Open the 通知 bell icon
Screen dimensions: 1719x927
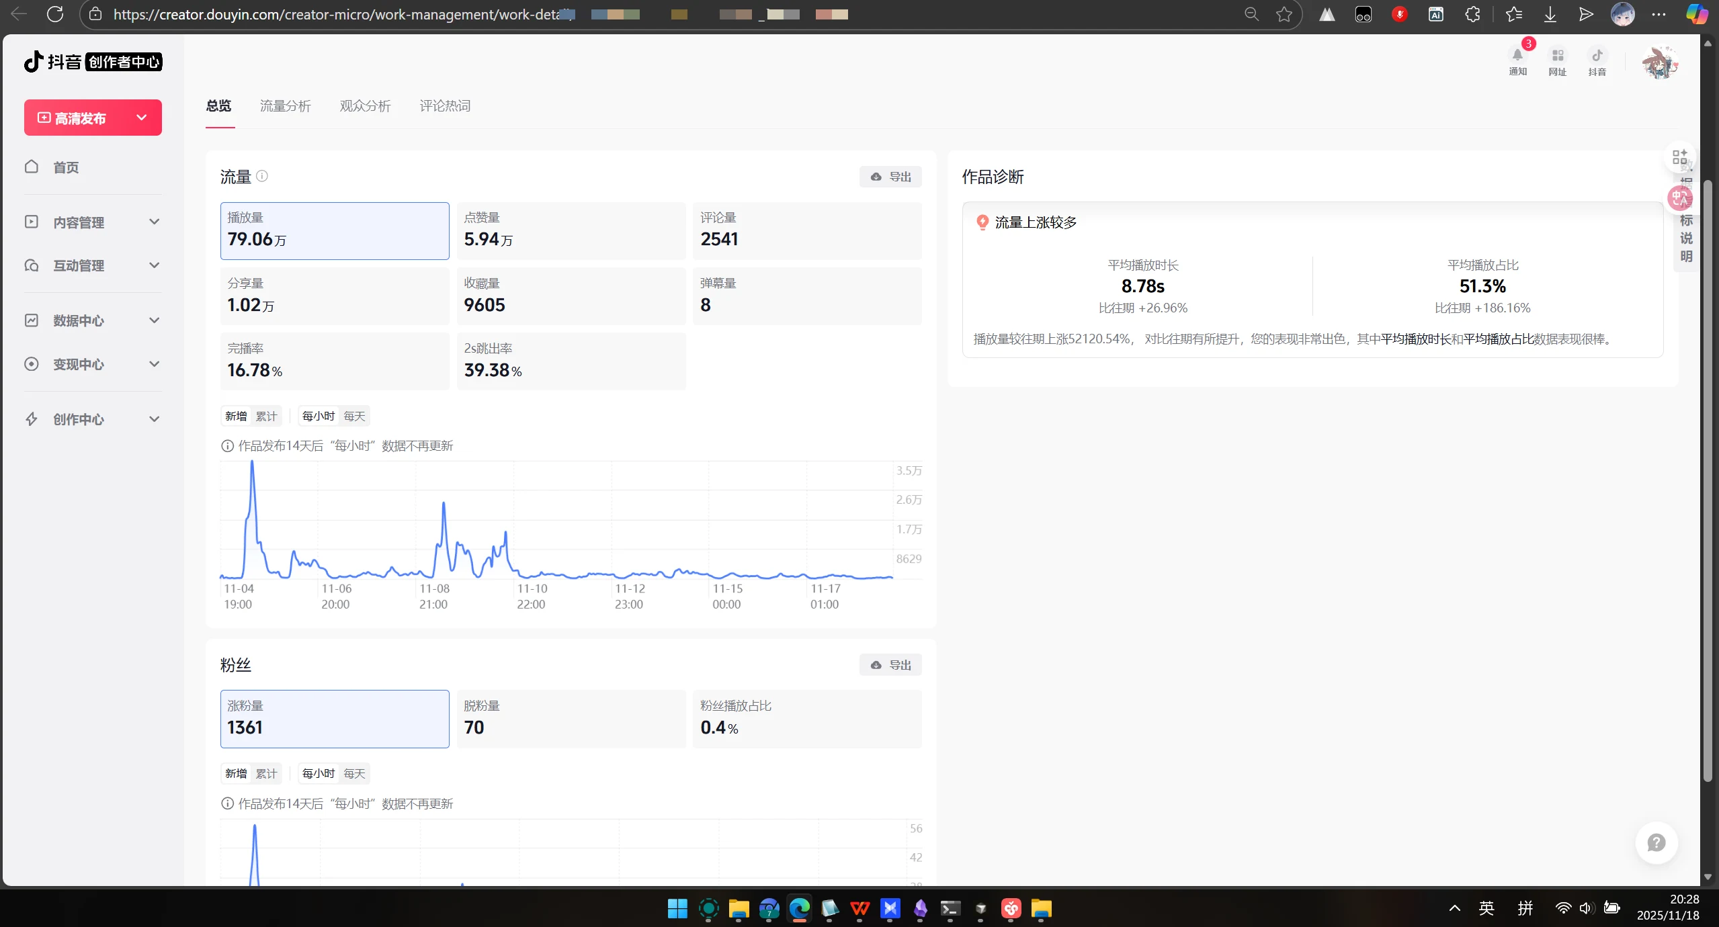pyautogui.click(x=1517, y=56)
